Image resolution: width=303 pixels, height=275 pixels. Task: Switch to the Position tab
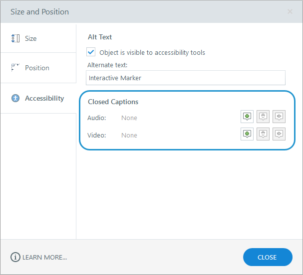37,68
